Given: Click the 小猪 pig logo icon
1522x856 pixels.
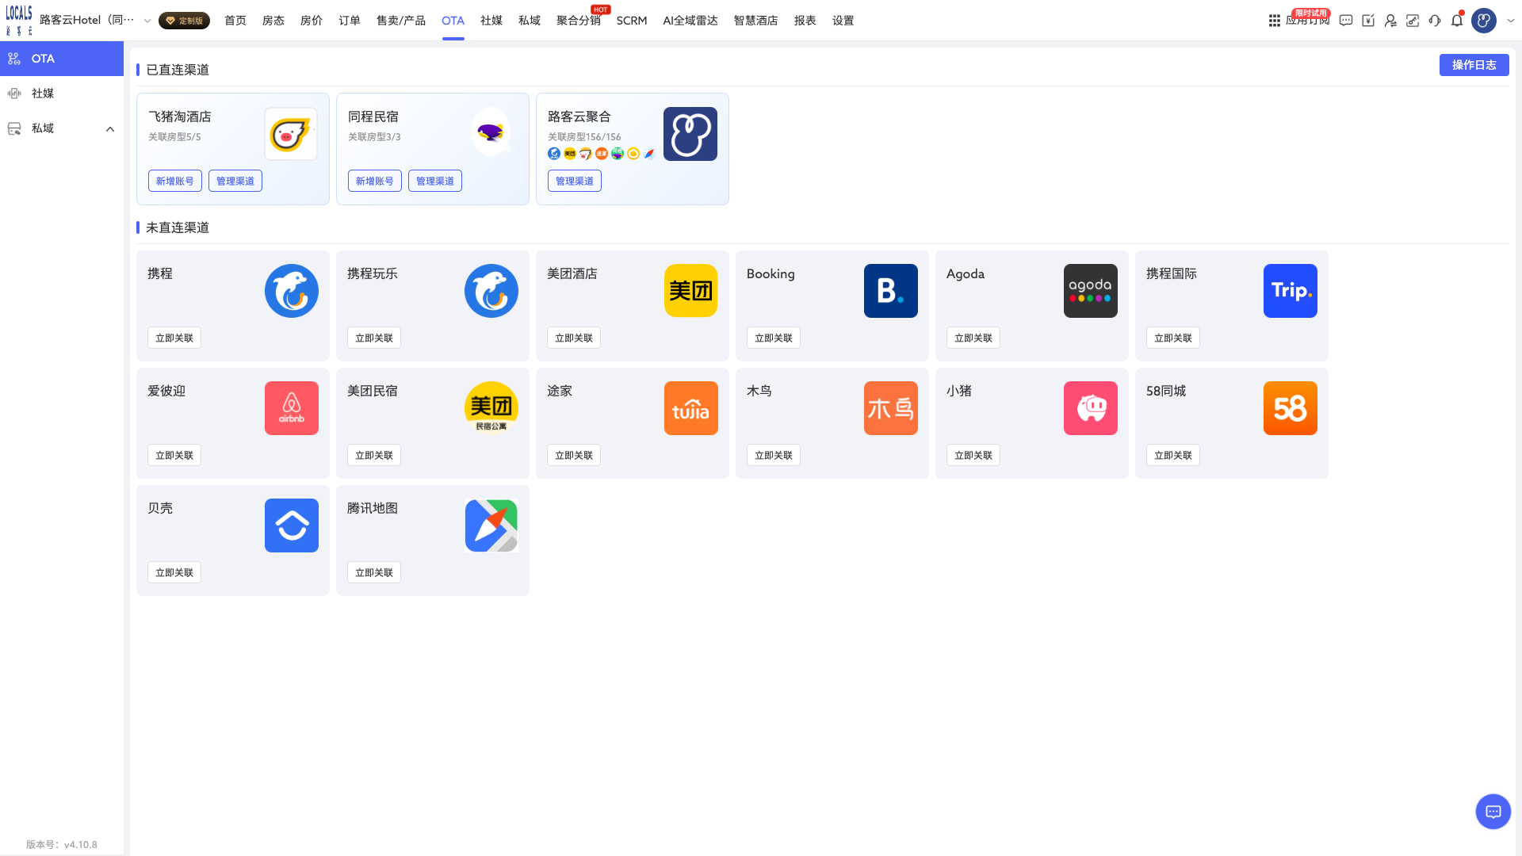Looking at the screenshot, I should click(1091, 408).
